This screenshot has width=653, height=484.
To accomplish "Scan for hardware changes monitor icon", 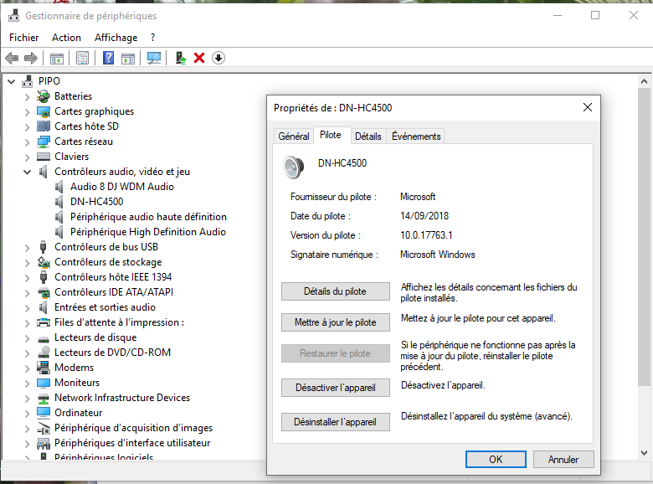I will (154, 58).
